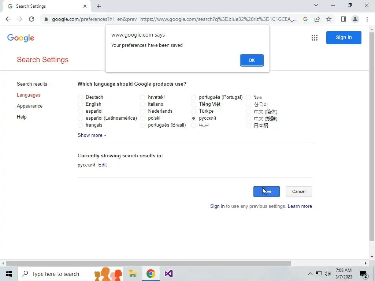Viewport: 375px width, 281px height.
Task: Cancel the settings changes
Action: (299, 191)
